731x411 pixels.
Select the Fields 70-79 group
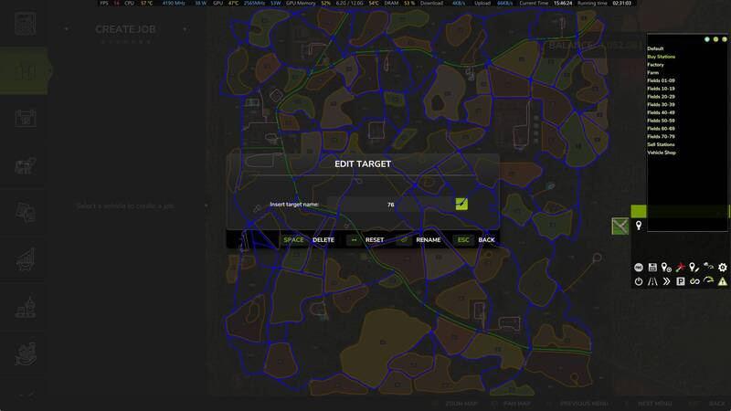point(661,136)
